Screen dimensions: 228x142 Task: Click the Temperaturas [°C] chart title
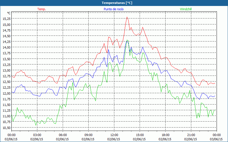point(117,3)
